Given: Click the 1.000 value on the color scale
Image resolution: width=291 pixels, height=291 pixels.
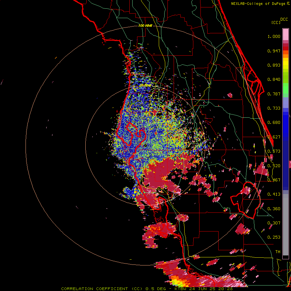Looking at the screenshot, I should pyautogui.click(x=274, y=36).
